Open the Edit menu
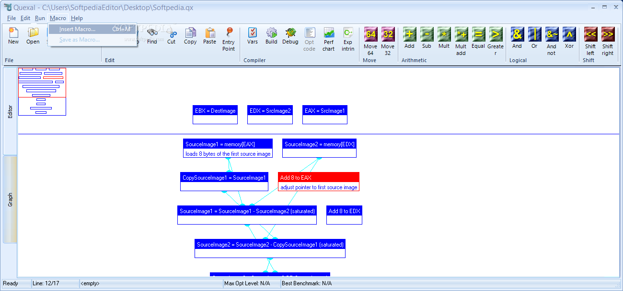The width and height of the screenshot is (623, 291). tap(25, 18)
